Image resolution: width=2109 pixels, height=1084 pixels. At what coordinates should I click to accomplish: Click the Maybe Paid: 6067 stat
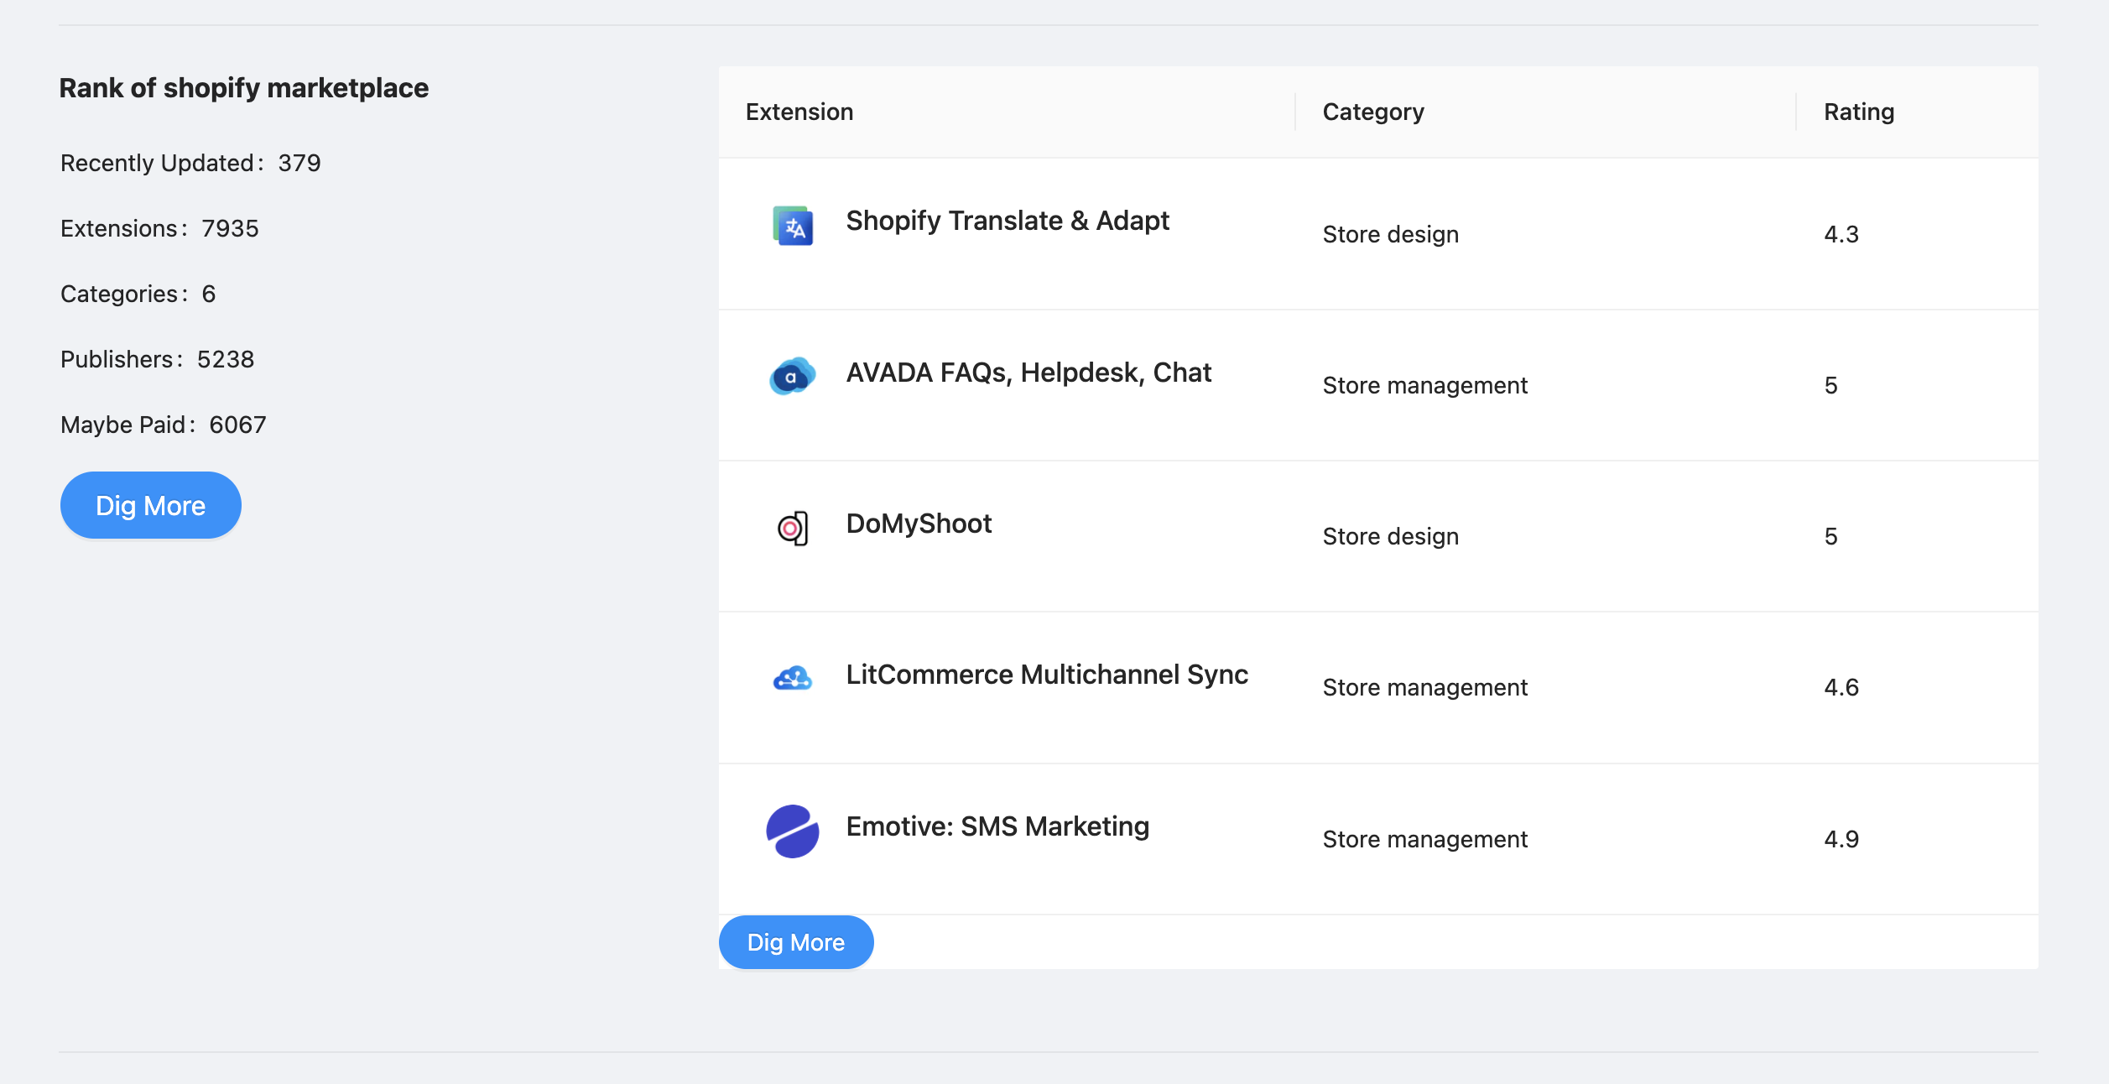point(163,425)
